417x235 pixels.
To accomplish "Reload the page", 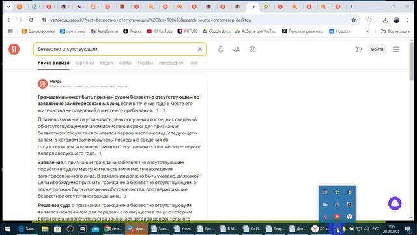I will [31, 20].
